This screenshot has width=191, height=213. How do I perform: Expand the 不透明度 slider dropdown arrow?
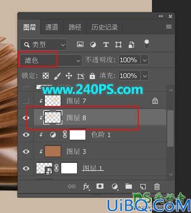145,60
